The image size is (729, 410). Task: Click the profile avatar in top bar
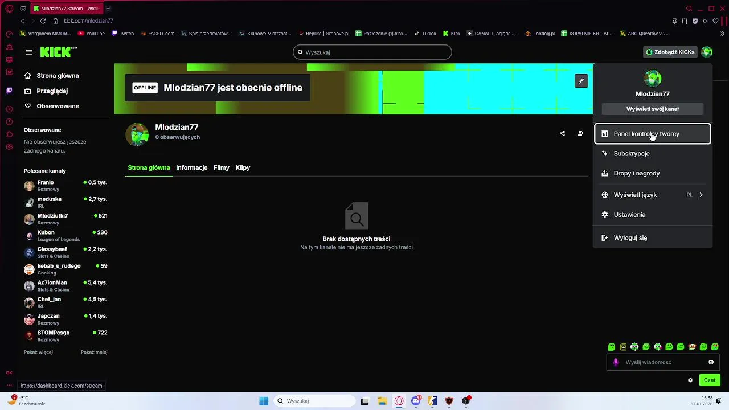pyautogui.click(x=707, y=52)
